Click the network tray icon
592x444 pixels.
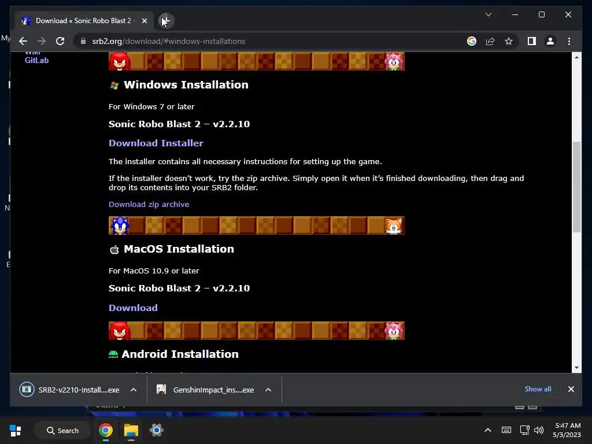524,430
